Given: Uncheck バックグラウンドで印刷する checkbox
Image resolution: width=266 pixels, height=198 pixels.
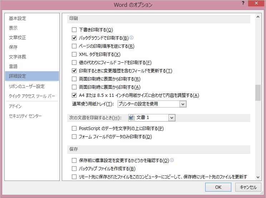Looking at the screenshot, I should coord(74,38).
